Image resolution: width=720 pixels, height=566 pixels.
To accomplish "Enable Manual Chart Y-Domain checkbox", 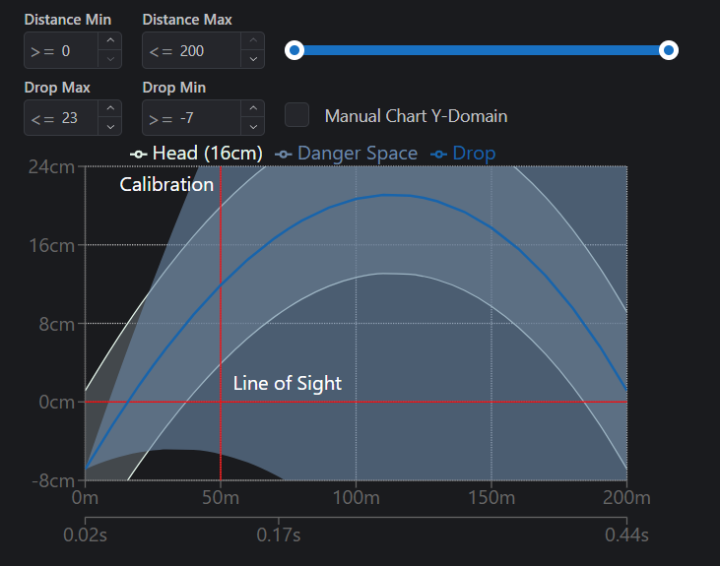I will [297, 115].
